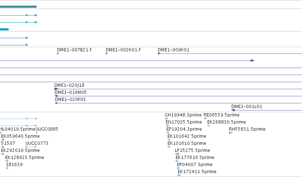Click the EP04007.3prime label
This screenshot has width=302, height=177.
click(x=195, y=165)
